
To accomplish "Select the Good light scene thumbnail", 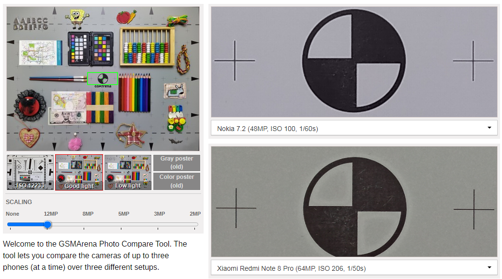I will tap(79, 173).
